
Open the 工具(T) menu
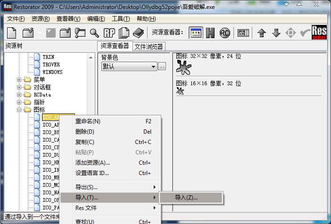(121, 19)
